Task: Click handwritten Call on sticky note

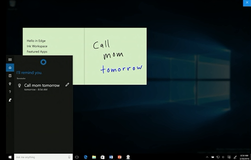Action: pyautogui.click(x=102, y=44)
